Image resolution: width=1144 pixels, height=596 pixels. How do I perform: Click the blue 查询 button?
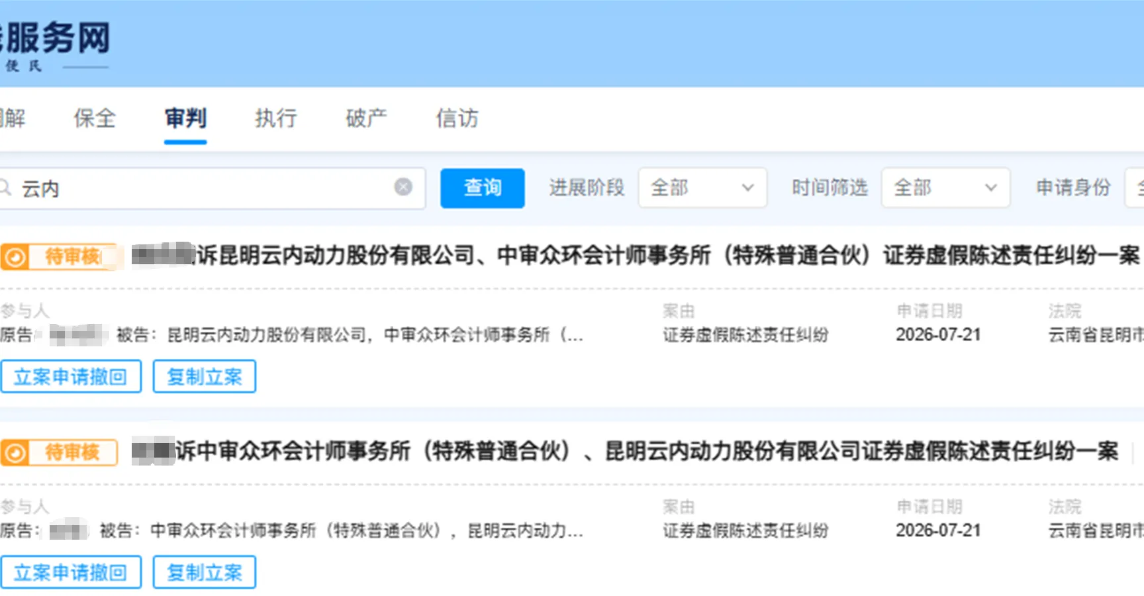483,188
